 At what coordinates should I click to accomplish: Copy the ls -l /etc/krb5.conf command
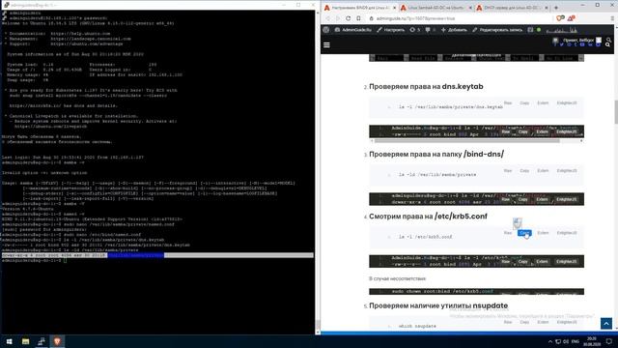[524, 233]
